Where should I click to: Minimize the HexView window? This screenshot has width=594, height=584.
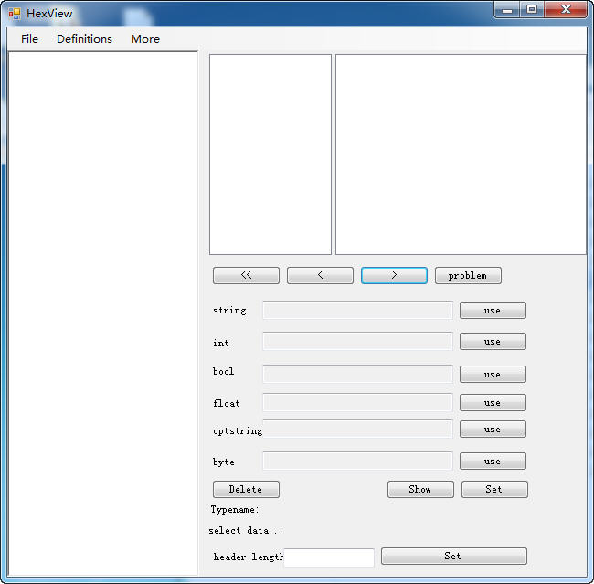coord(507,9)
